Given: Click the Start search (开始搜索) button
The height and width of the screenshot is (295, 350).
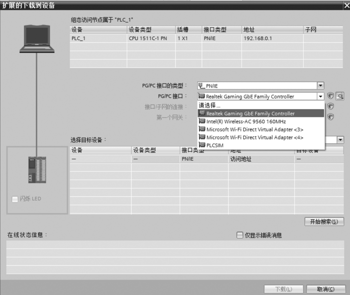Looking at the screenshot, I should point(324,222).
